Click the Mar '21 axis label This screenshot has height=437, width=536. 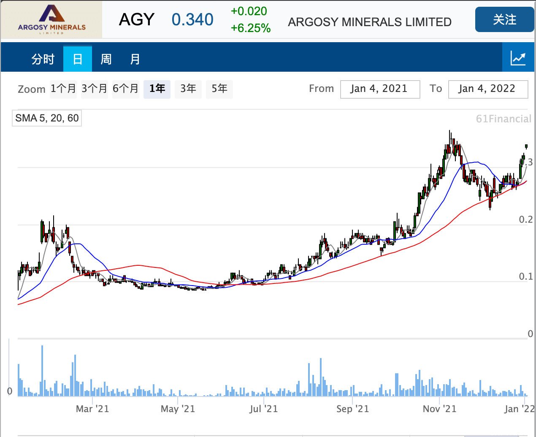click(92, 409)
